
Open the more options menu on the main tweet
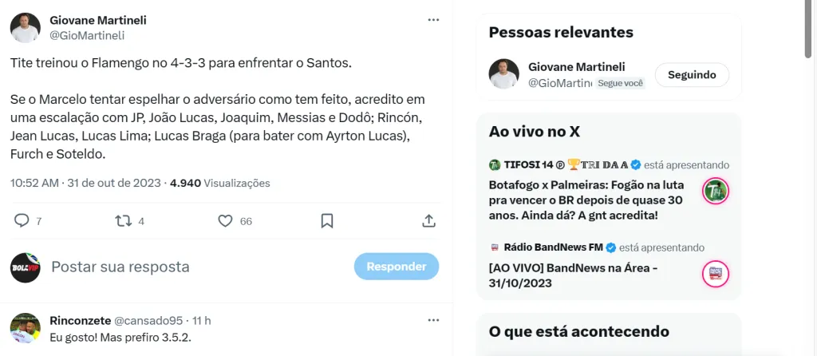pyautogui.click(x=433, y=20)
